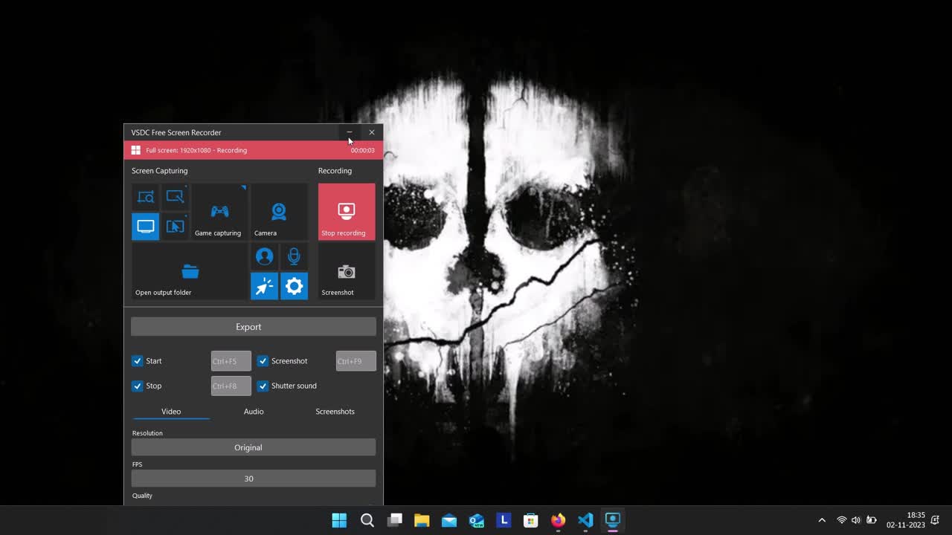
Task: Take a Screenshot with camera tile
Action: 347,271
